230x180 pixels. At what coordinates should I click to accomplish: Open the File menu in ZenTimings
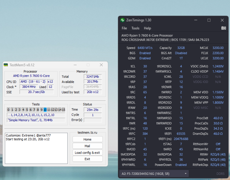coord(124,28)
